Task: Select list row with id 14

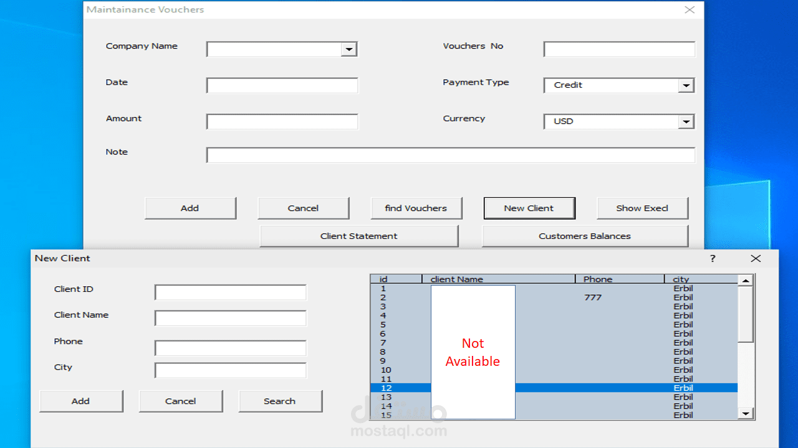Action: click(x=554, y=406)
